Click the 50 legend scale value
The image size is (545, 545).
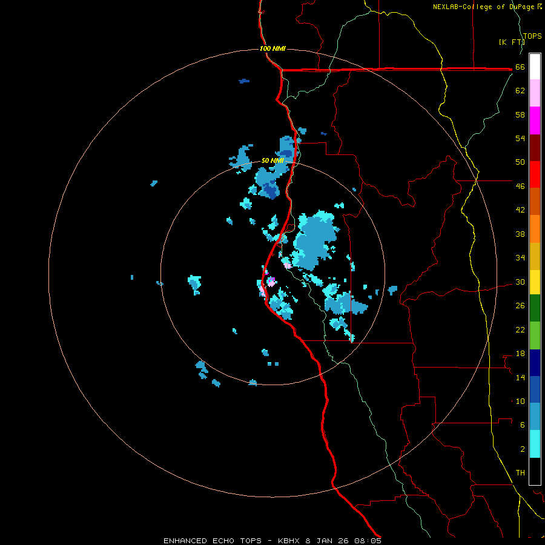(520, 162)
